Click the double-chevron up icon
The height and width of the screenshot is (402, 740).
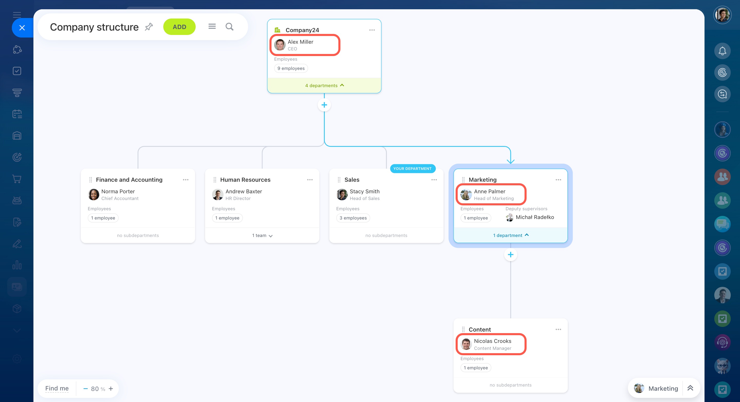(x=690, y=388)
